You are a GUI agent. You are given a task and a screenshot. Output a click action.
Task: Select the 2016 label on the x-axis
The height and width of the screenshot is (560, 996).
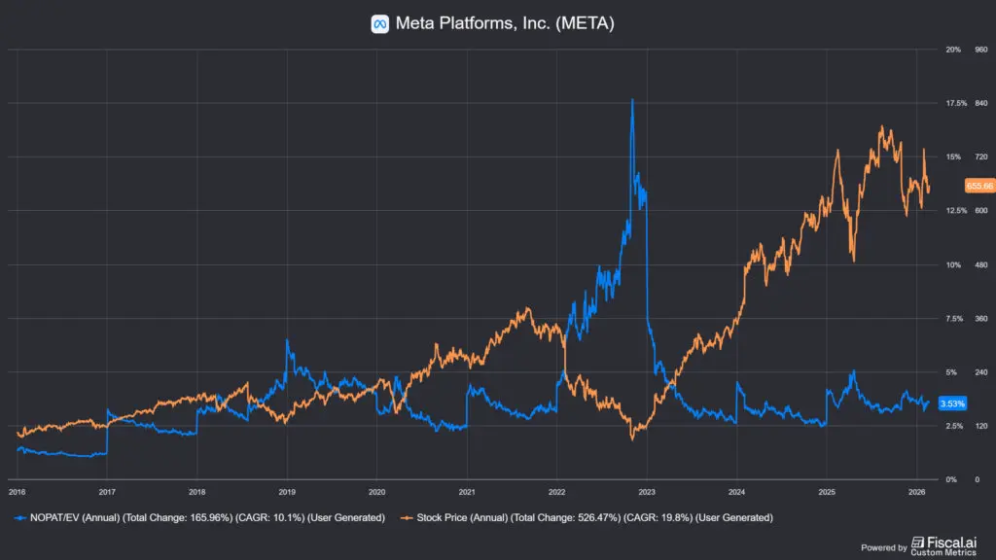pyautogui.click(x=18, y=492)
